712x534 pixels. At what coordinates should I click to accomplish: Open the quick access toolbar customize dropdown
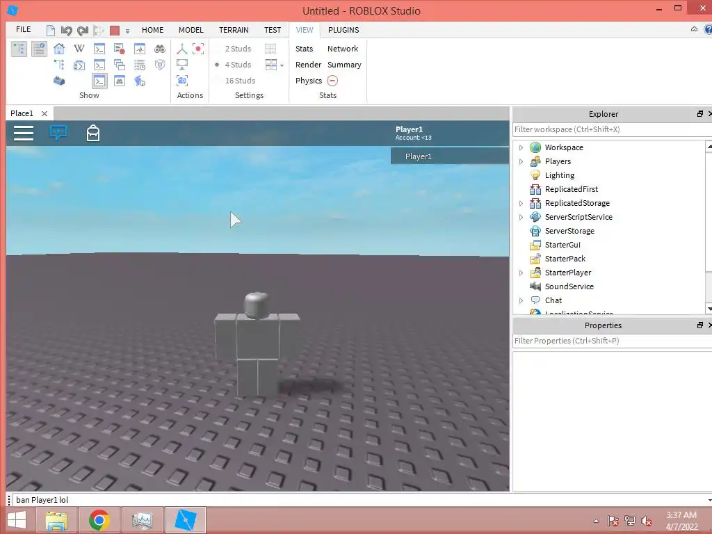click(128, 31)
